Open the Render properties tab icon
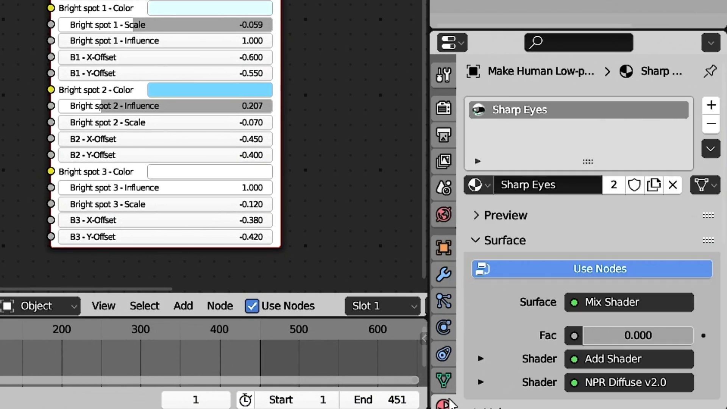 pyautogui.click(x=443, y=108)
